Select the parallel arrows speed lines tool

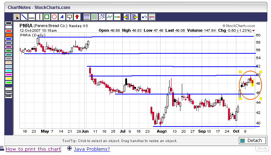pos(102,17)
